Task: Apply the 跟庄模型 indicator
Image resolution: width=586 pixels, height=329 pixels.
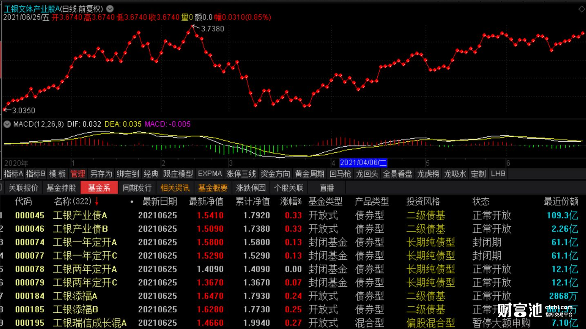Action: click(x=178, y=174)
